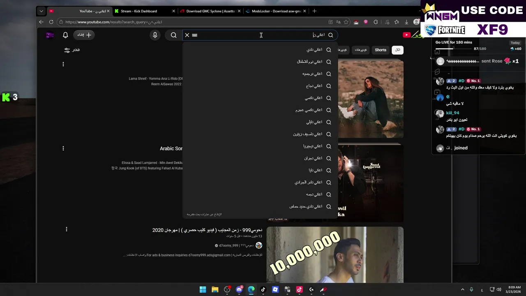The width and height of the screenshot is (526, 296).
Task: Open YouTube notifications bell
Action: pos(65,35)
